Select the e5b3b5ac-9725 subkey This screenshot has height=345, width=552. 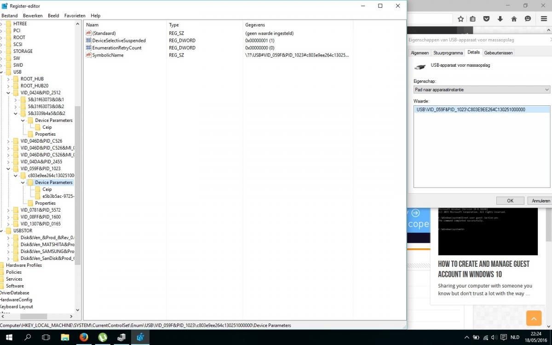(58, 196)
